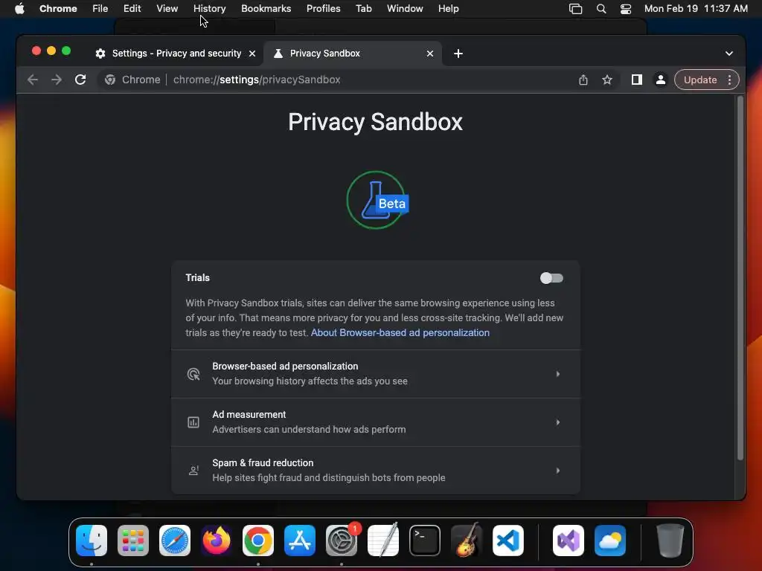762x571 pixels.
Task: Reload the Privacy Sandbox page
Action: point(80,80)
